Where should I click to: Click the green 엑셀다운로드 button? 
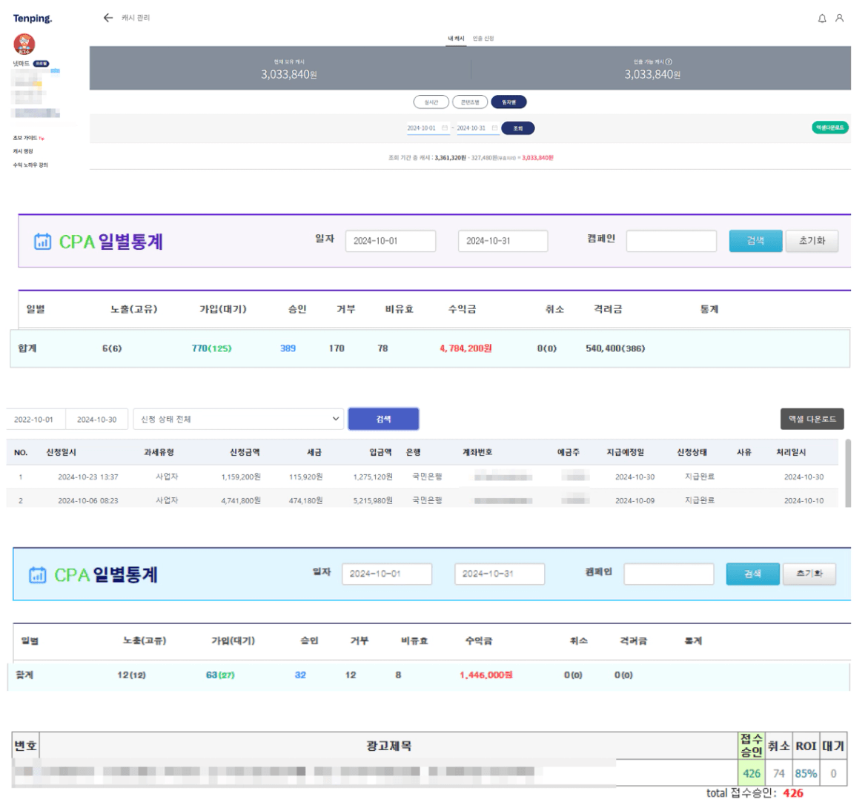pyautogui.click(x=829, y=128)
